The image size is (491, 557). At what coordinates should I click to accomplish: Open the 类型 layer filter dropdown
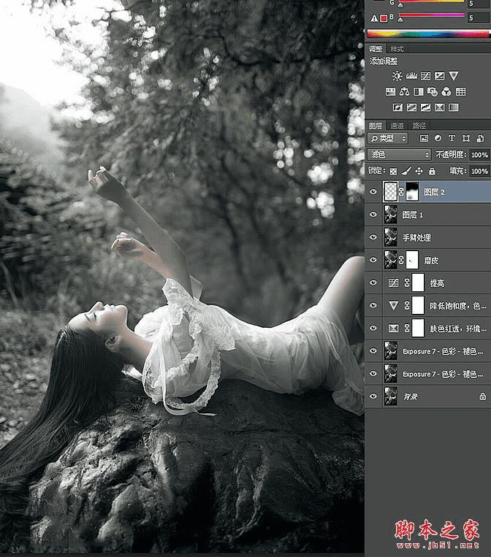coord(387,138)
